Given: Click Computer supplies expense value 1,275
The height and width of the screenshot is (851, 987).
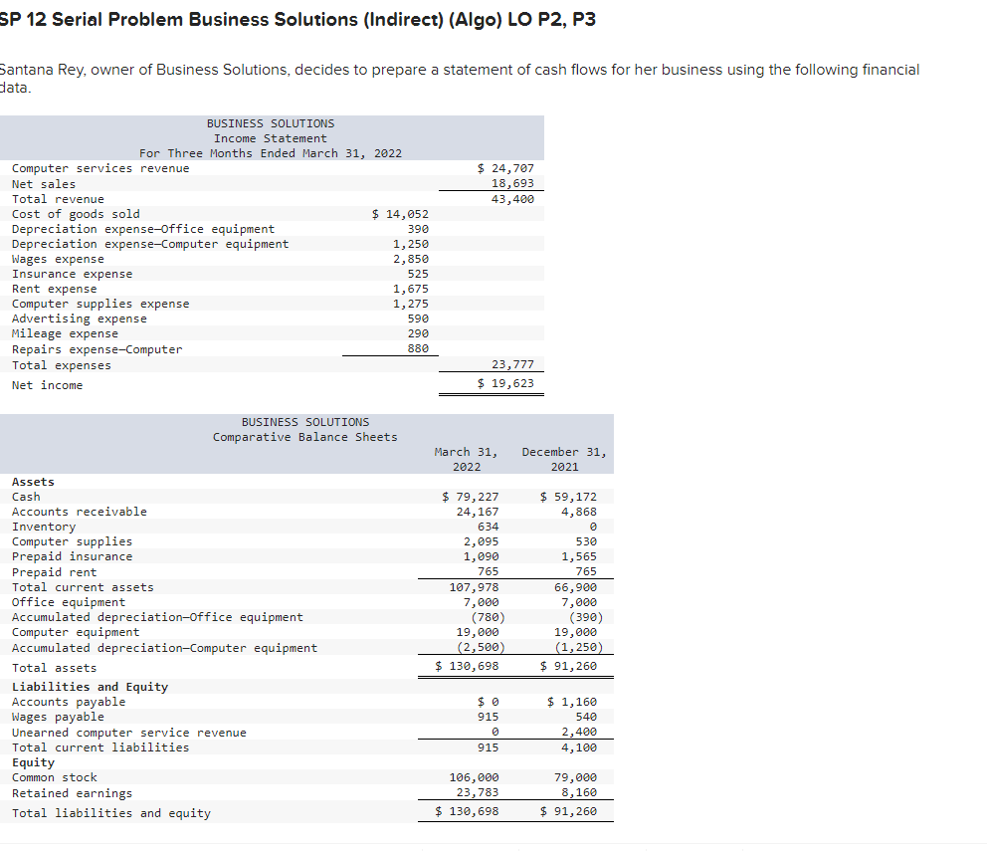Looking at the screenshot, I should click(x=410, y=304).
